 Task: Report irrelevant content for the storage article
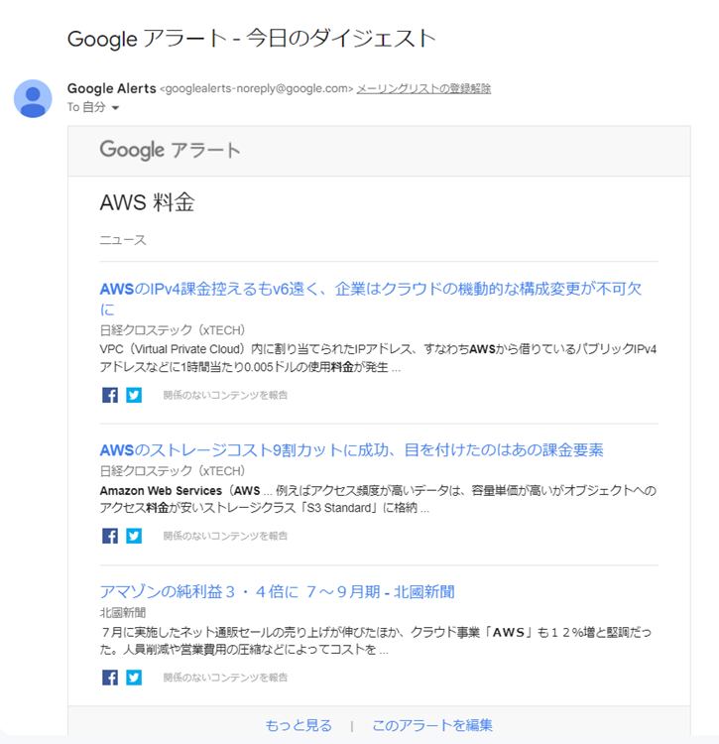click(x=225, y=536)
